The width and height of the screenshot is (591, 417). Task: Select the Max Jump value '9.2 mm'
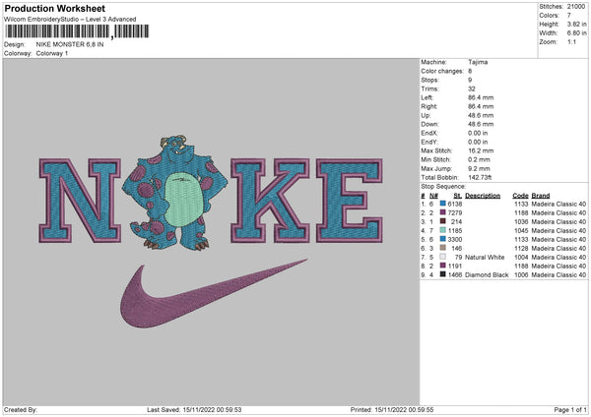(479, 168)
